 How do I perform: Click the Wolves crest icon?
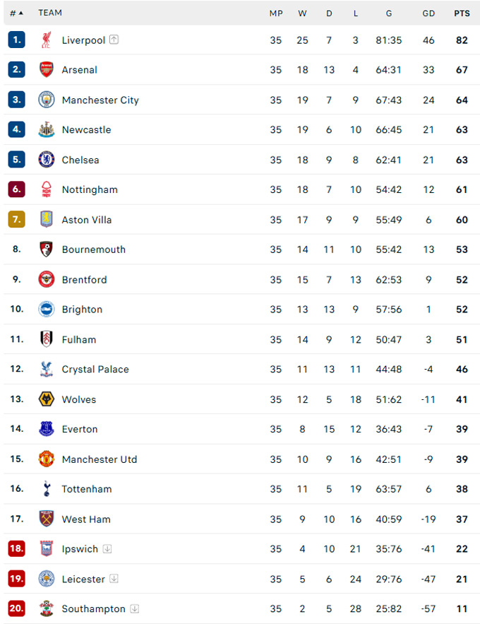click(47, 399)
